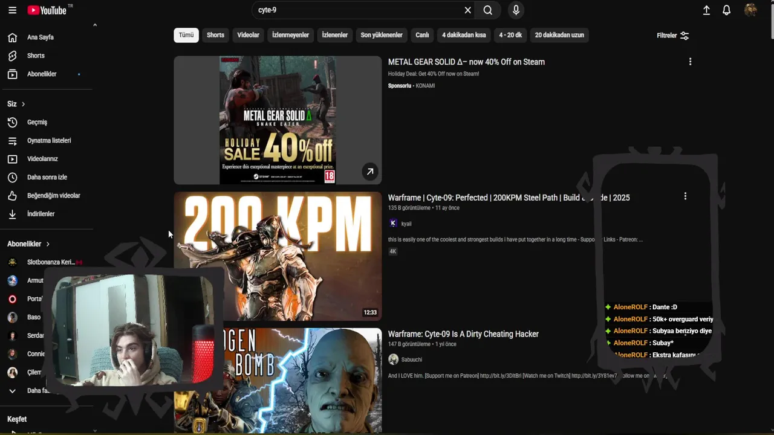The image size is (774, 435).
Task: Click the YouTube logo
Action: 47,10
